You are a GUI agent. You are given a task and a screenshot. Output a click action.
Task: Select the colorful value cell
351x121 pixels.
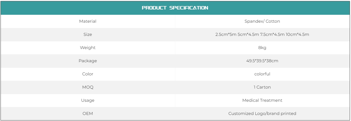point(262,74)
